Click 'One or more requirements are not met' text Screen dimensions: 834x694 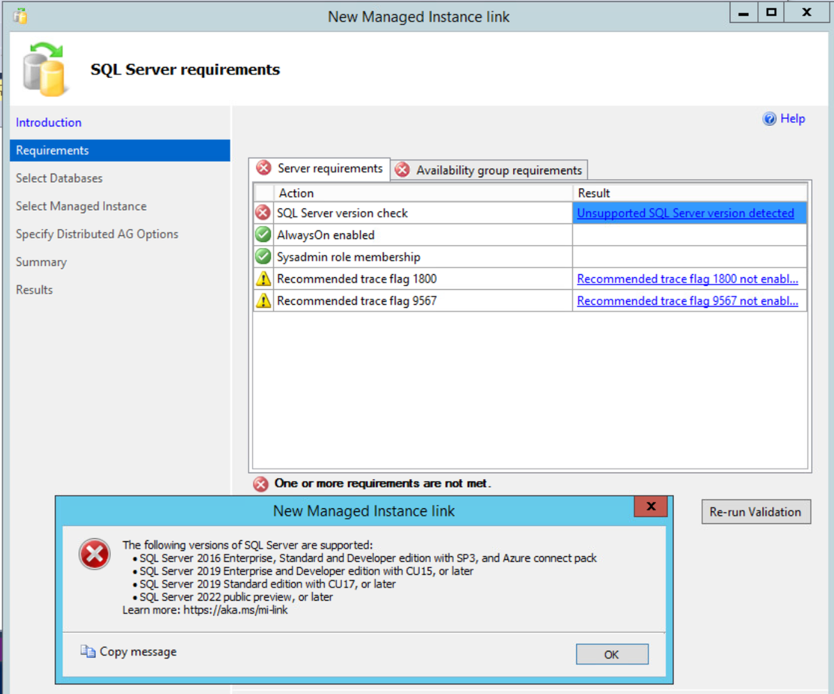[x=382, y=483]
